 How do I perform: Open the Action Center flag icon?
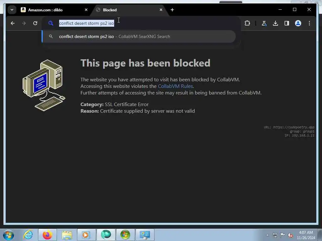[x=283, y=235]
